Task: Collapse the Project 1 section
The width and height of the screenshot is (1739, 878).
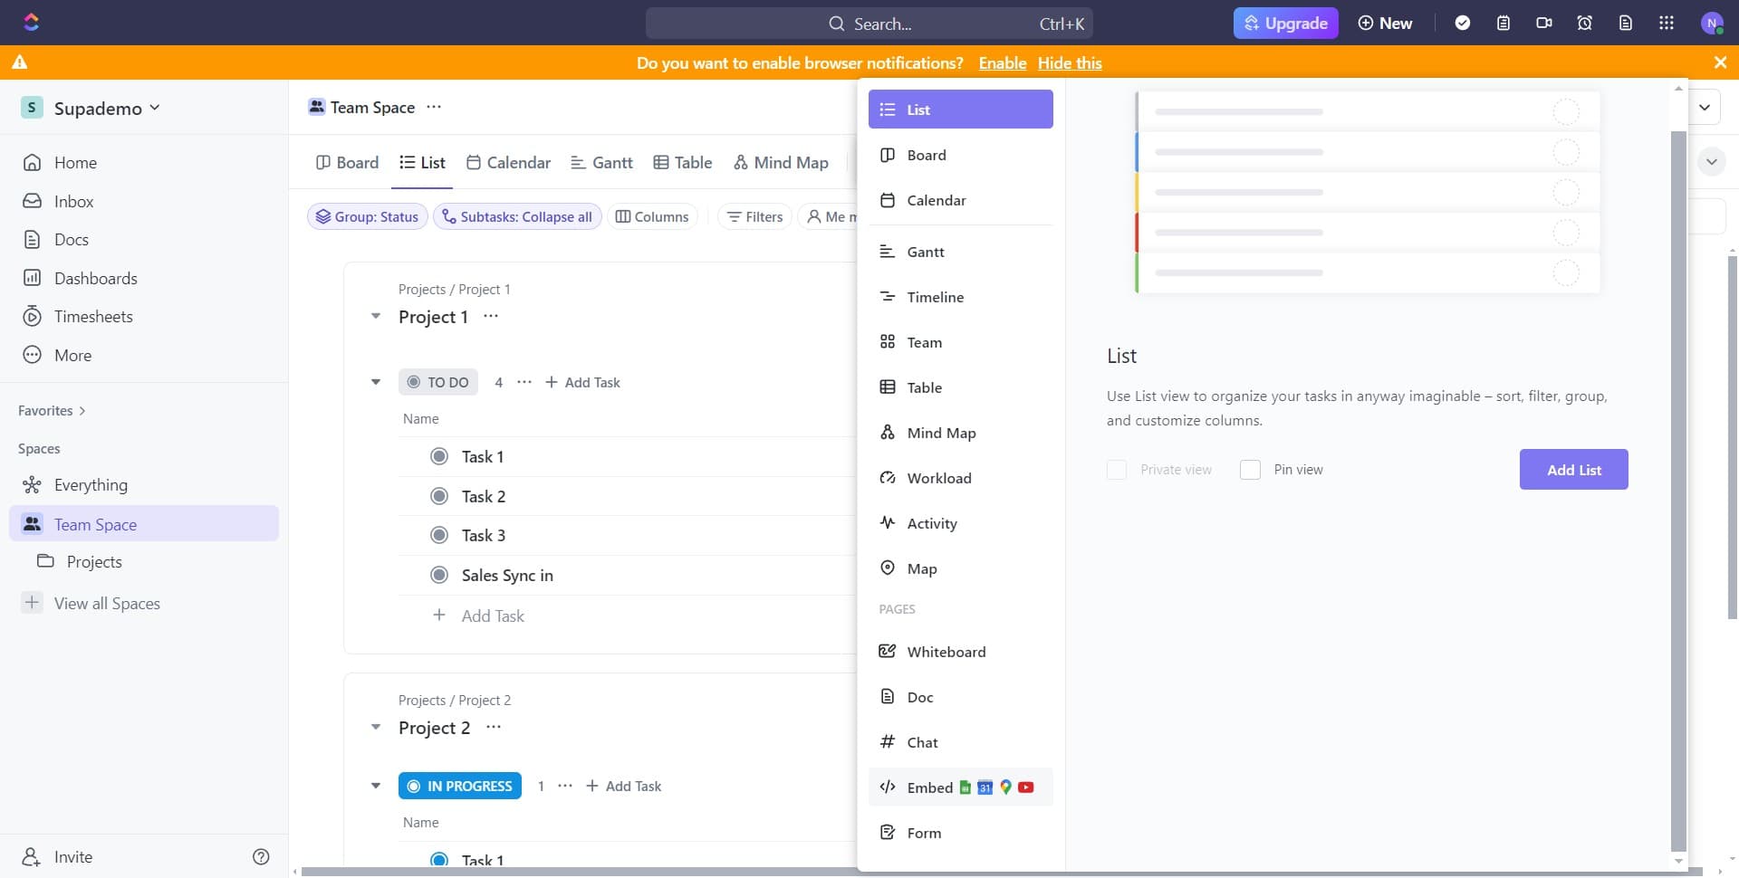Action: coord(376,316)
